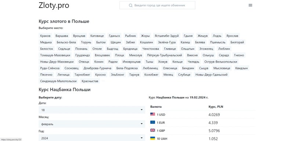Click the Гнезно city tag
Image resolution: width=294 pixels, height=141 pixels.
tap(239, 55)
